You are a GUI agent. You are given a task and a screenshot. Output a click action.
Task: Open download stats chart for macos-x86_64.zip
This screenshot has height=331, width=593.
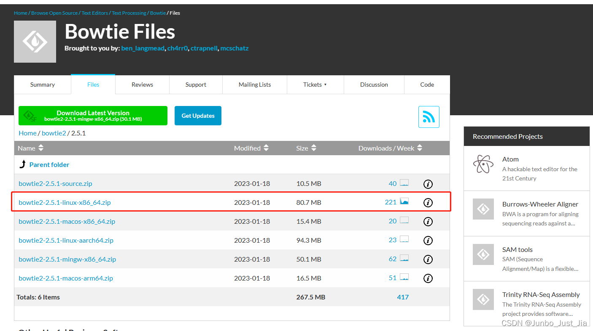click(404, 221)
